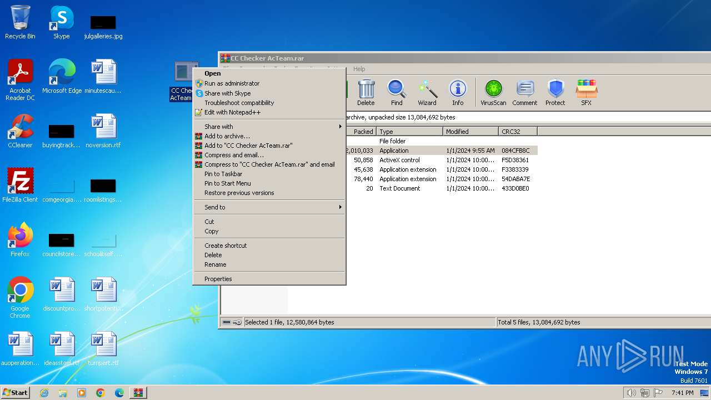Open the Find tool in WinRAR
Screen dimensions: 711x400
397,93
